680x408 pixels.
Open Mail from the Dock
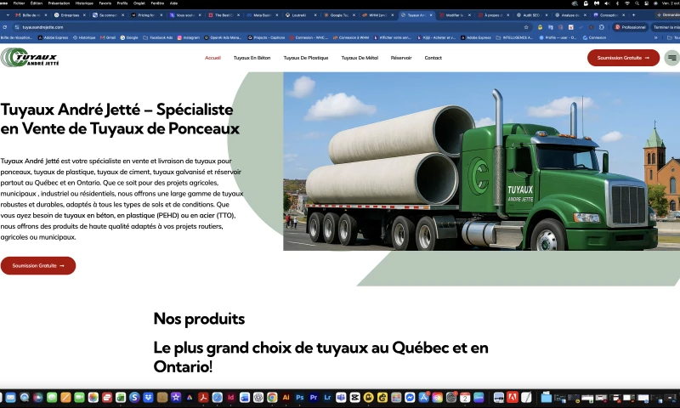tap(10, 397)
